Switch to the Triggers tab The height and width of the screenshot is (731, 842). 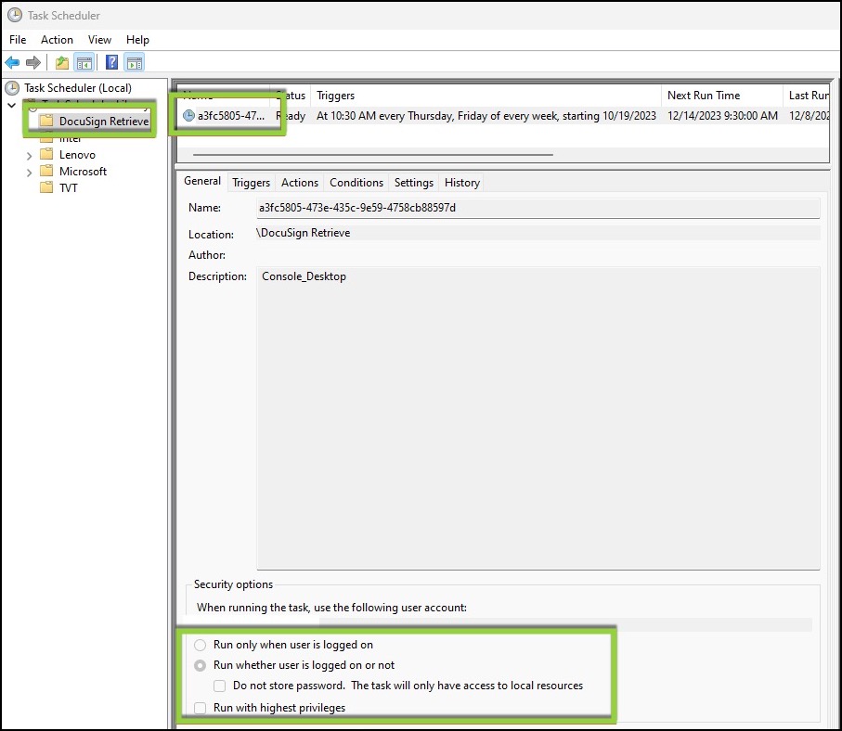251,182
